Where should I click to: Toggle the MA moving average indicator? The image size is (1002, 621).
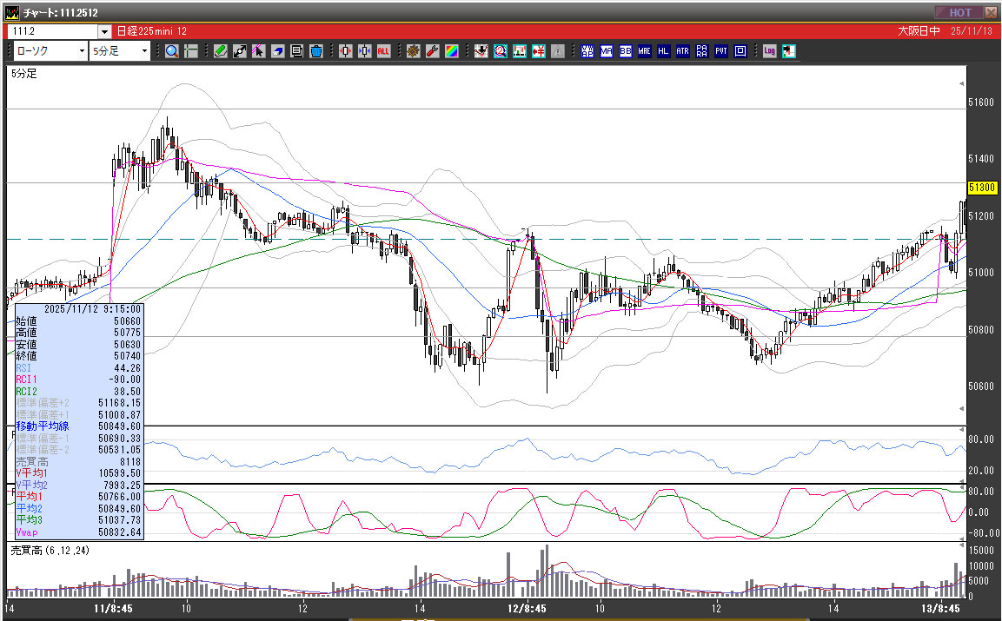point(606,51)
